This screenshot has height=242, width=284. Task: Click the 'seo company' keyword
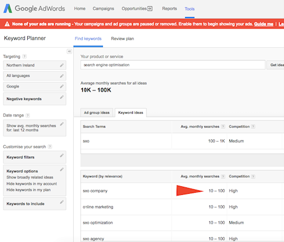tap(95, 191)
